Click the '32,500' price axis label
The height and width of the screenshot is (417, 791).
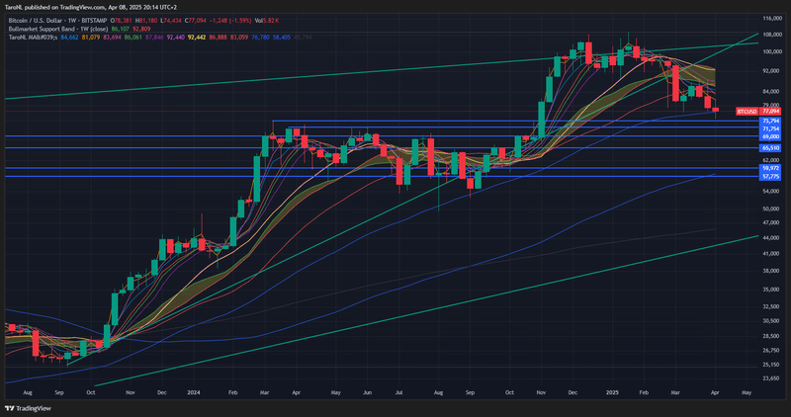pyautogui.click(x=770, y=306)
